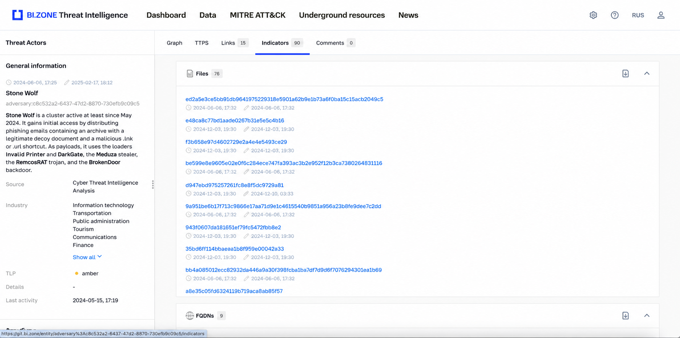Open file hash e48ca8c77bd1aade0267b31e5e5c4b16
680x338 pixels.
pyautogui.click(x=235, y=120)
